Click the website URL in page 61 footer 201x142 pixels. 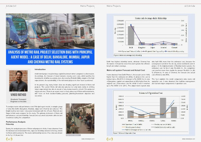88,139
